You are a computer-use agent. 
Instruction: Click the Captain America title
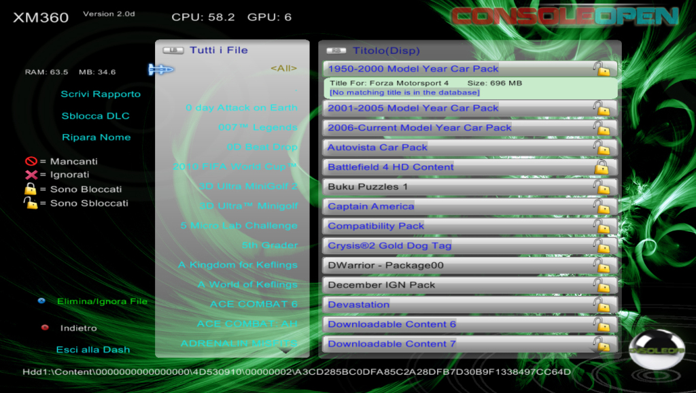pos(370,207)
